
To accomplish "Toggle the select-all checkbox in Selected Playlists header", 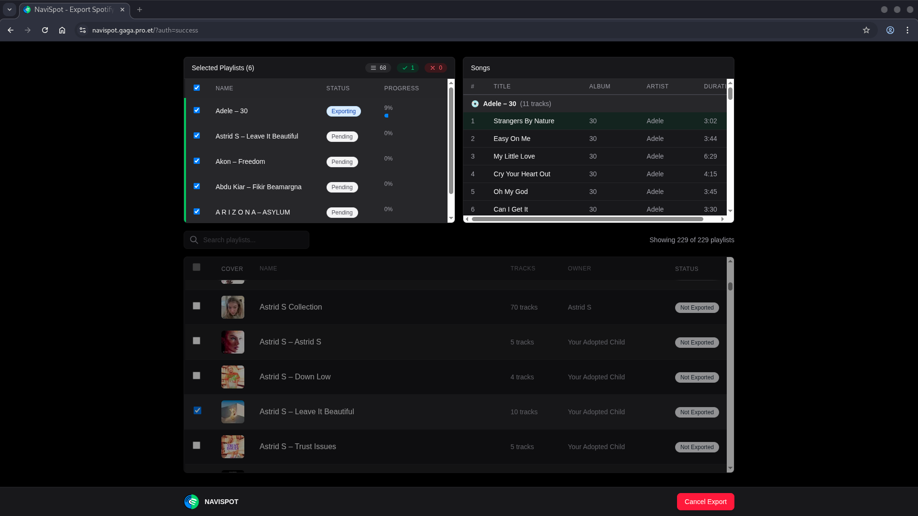I will [197, 87].
